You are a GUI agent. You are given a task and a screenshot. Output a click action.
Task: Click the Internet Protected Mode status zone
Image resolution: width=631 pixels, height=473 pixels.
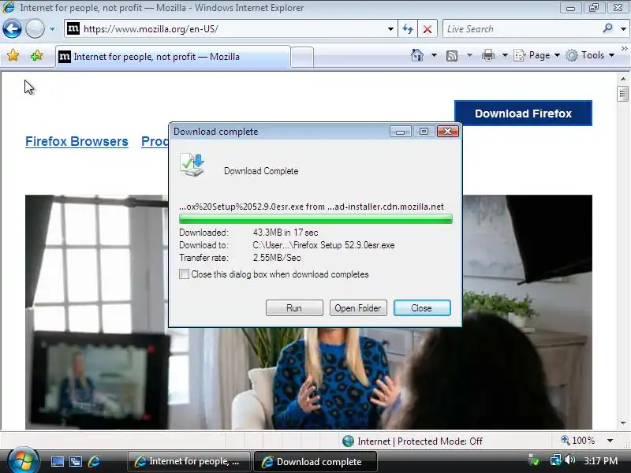[412, 441]
